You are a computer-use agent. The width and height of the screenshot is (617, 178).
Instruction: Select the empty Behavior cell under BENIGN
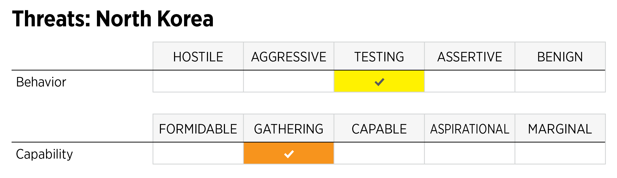[x=560, y=81]
